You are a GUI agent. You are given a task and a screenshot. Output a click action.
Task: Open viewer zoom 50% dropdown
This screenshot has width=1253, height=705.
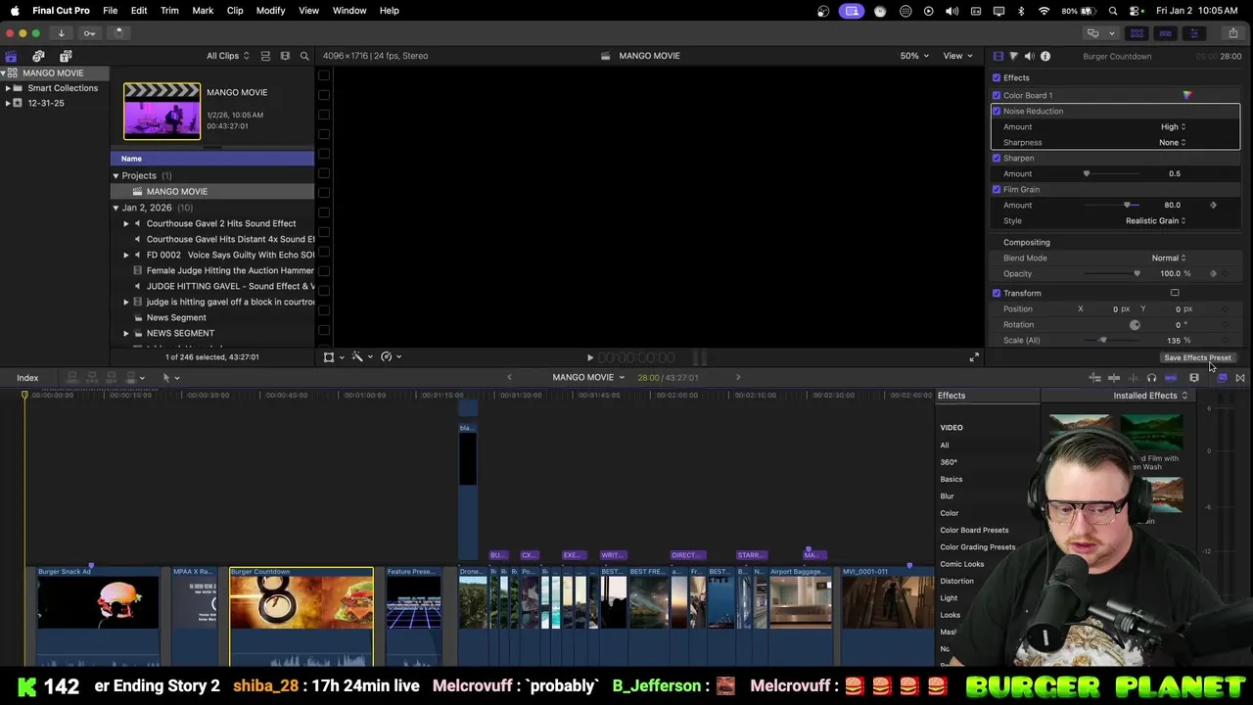pos(914,56)
